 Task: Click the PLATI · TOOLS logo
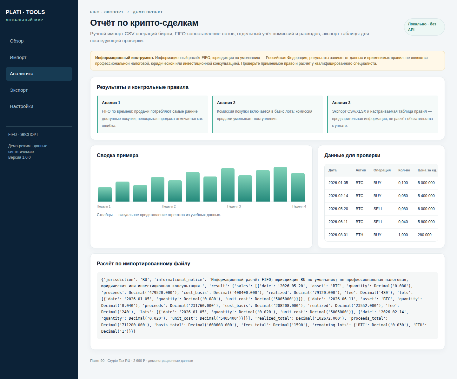pyautogui.click(x=25, y=12)
